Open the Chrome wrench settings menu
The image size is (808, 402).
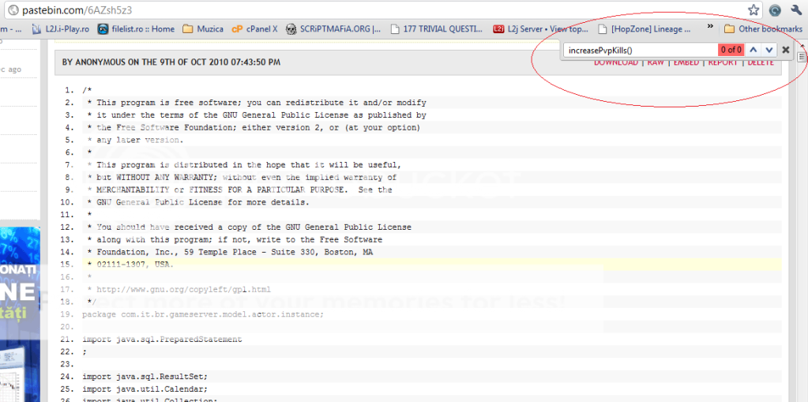click(x=796, y=9)
